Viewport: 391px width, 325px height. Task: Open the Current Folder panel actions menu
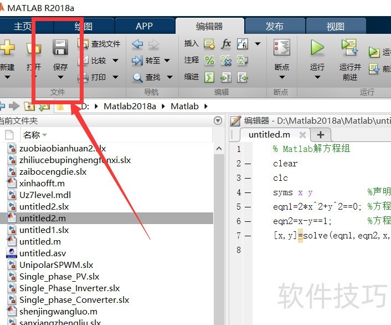pos(218,121)
